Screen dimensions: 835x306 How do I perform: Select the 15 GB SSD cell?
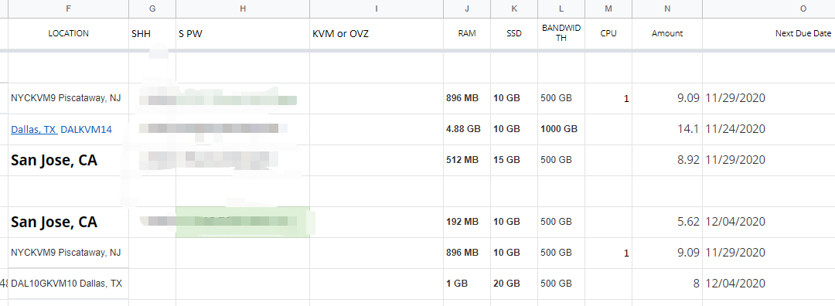(514, 160)
